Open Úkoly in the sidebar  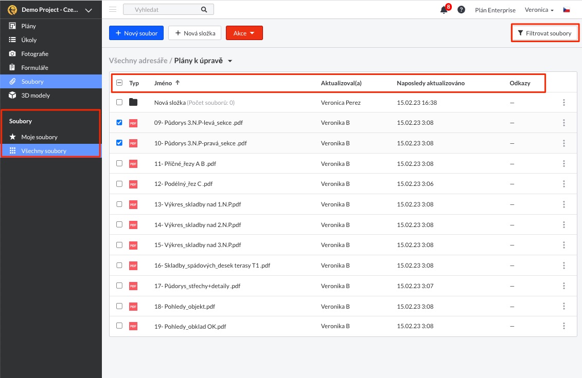click(51, 40)
